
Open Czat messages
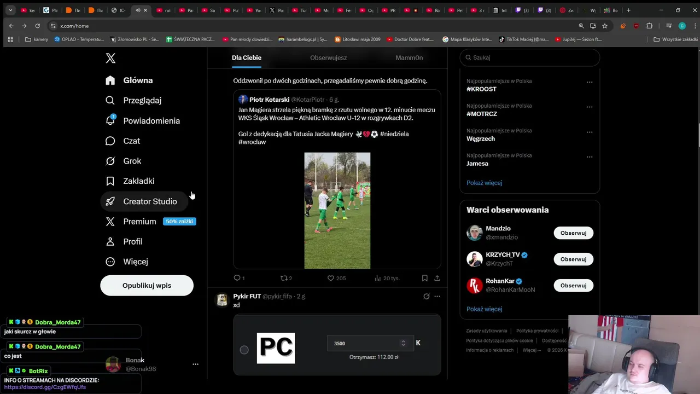[x=123, y=141]
